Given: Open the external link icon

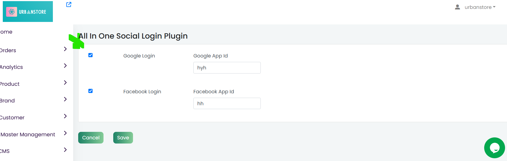Looking at the screenshot, I should pos(69,4).
